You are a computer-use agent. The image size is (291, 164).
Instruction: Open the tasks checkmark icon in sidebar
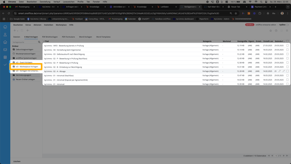(x=5, y=65)
